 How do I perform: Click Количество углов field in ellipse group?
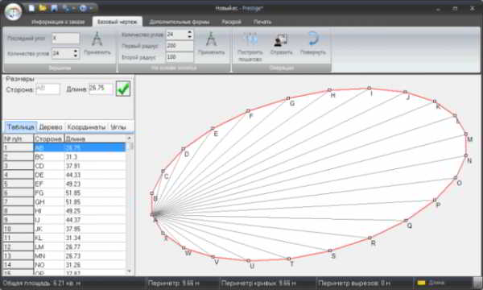click(176, 35)
